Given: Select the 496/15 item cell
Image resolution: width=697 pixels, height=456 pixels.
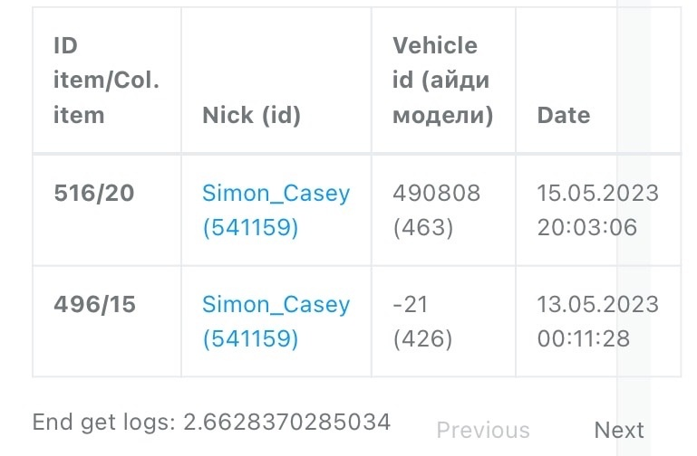Looking at the screenshot, I should coord(94,305).
